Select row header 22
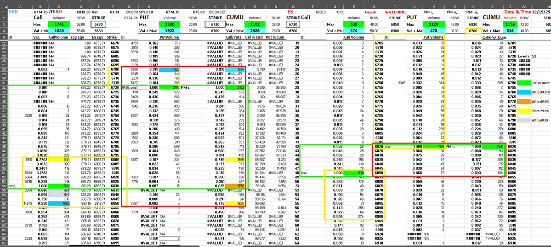Viewport: 551px width, 247px height. click(x=4, y=43)
